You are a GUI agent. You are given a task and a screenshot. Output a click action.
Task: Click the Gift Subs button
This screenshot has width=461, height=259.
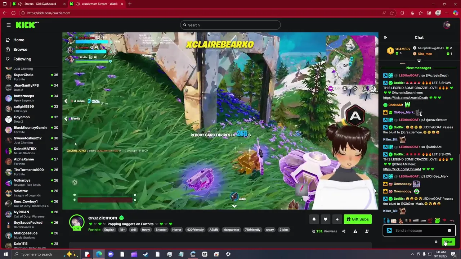click(358, 219)
